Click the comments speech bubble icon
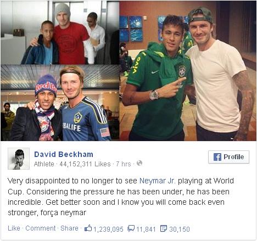257x241 pixels. 131,228
